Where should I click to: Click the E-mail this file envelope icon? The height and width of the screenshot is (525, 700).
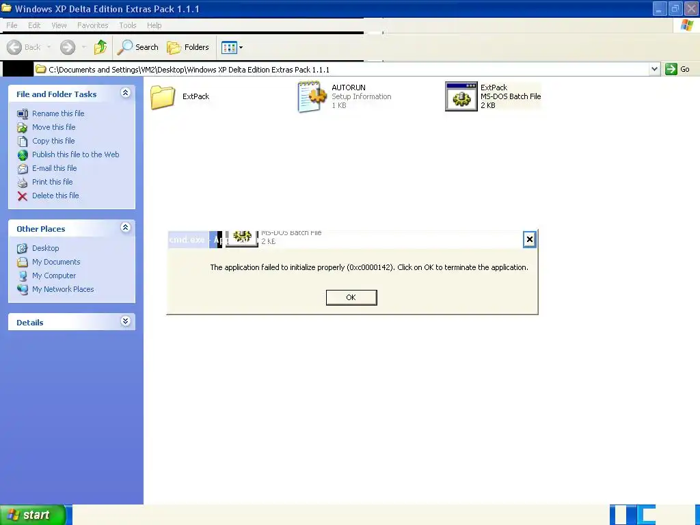pos(23,169)
